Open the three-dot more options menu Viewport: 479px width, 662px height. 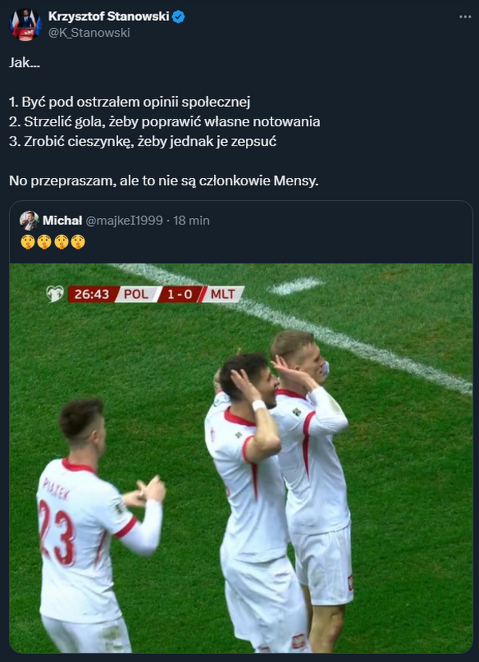coord(465,17)
